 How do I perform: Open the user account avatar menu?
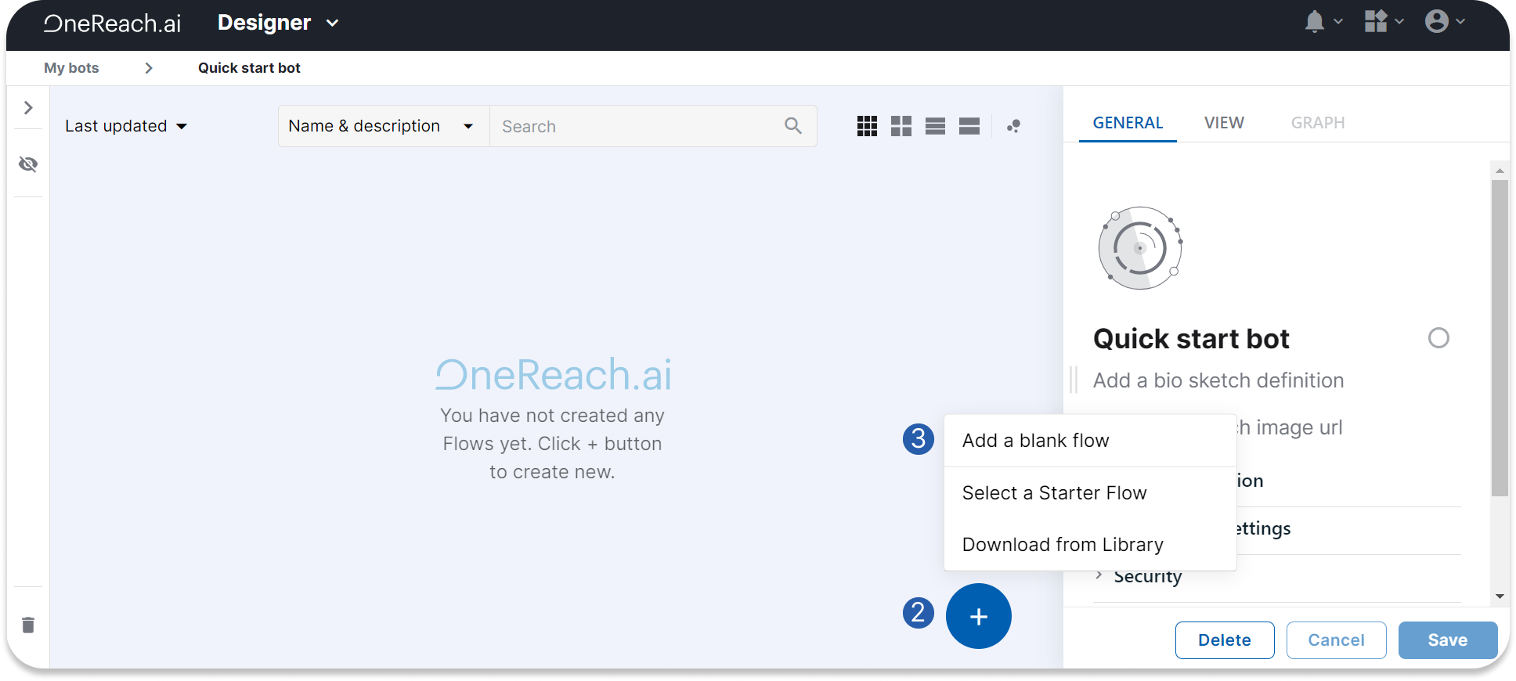click(1437, 22)
